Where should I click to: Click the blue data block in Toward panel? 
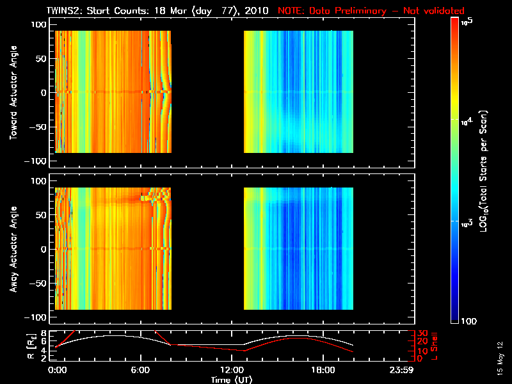point(298,92)
